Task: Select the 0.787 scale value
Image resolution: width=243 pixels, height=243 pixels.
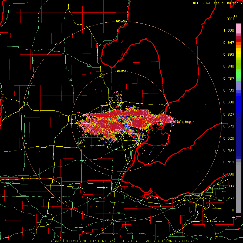Action: point(229,78)
